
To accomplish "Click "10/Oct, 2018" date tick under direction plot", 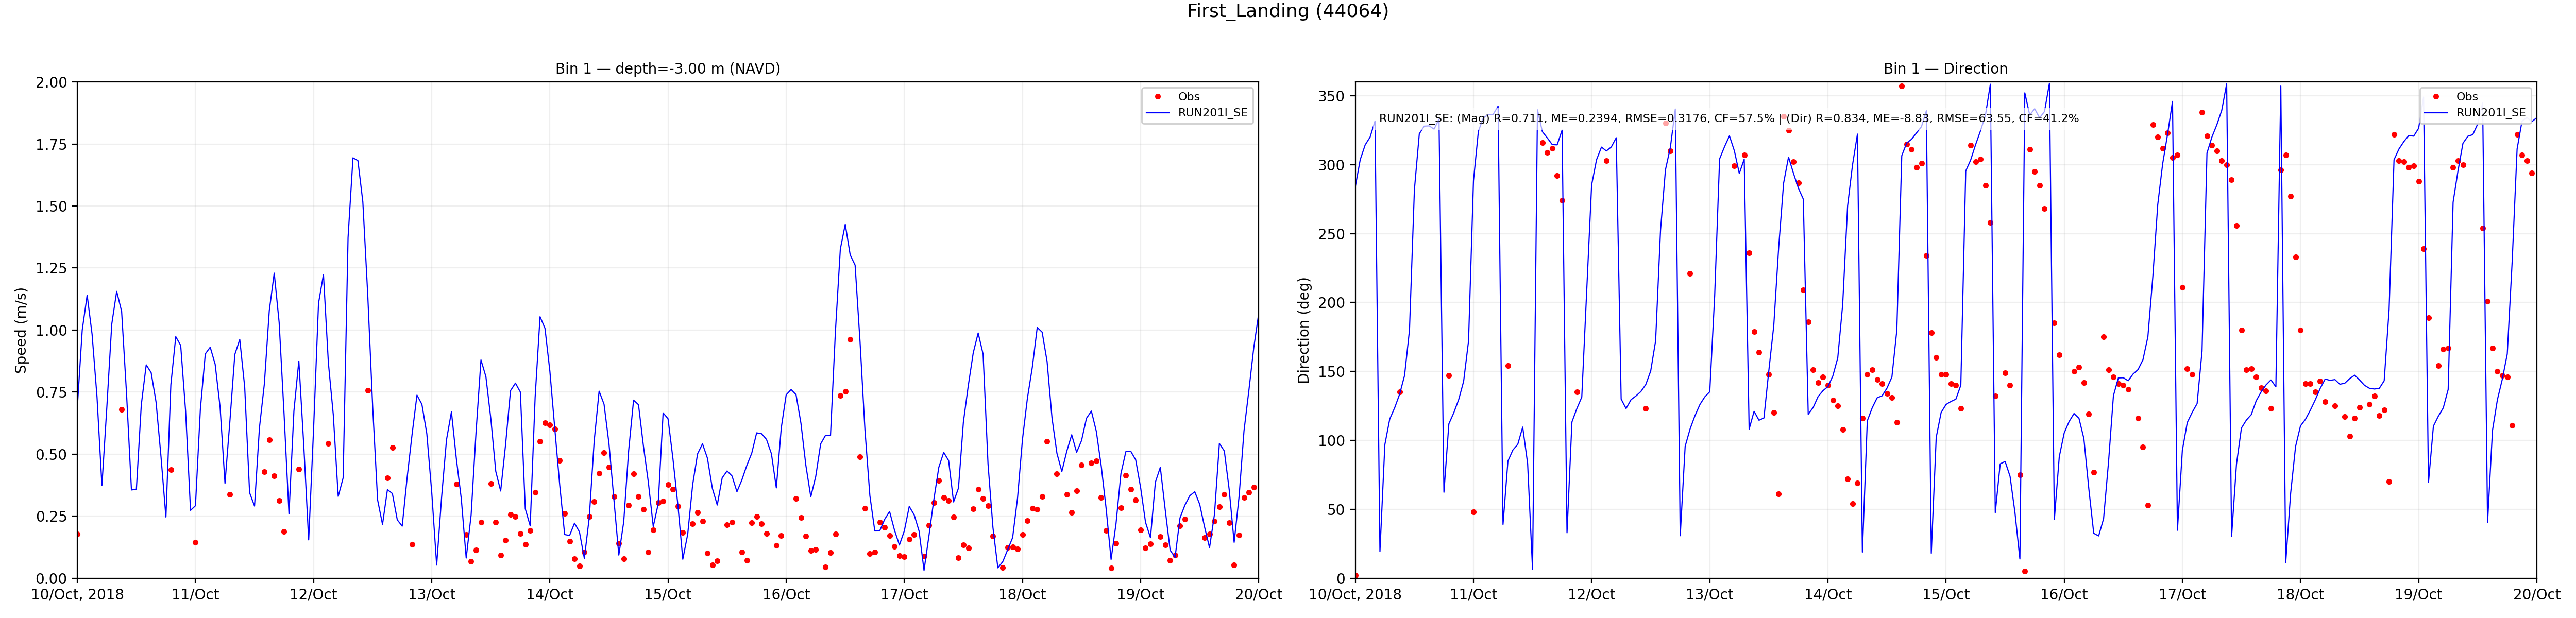I will (1355, 595).
